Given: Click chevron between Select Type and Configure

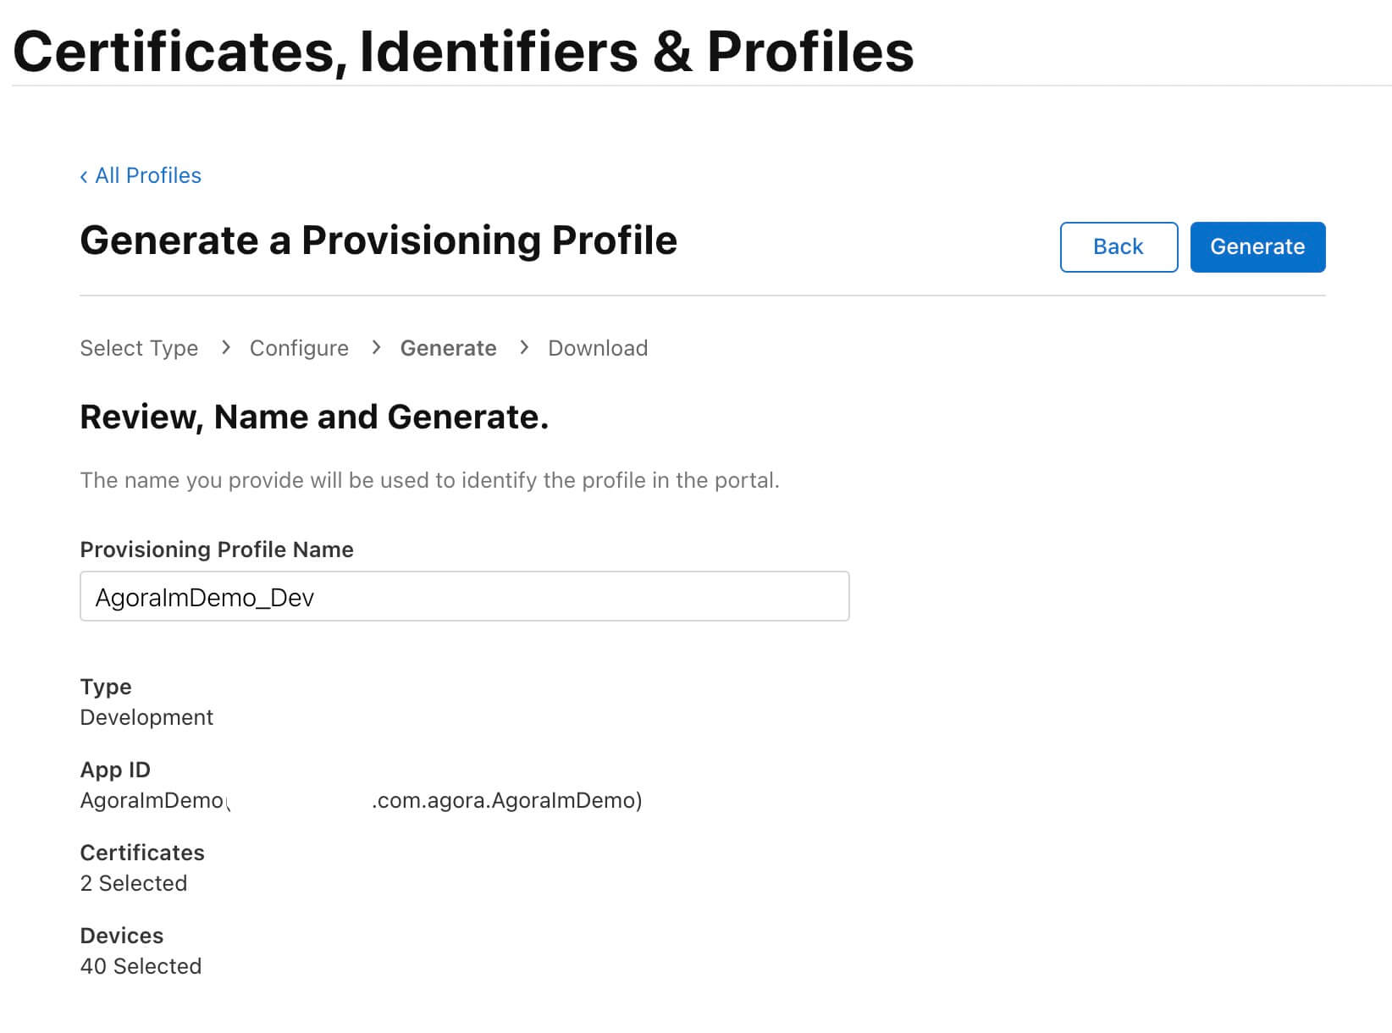Looking at the screenshot, I should (x=225, y=347).
